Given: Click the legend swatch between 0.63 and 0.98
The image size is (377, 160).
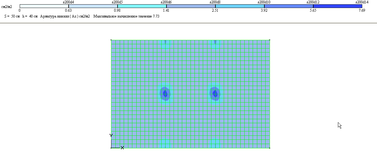Looking at the screenshot, I should (x=93, y=6).
